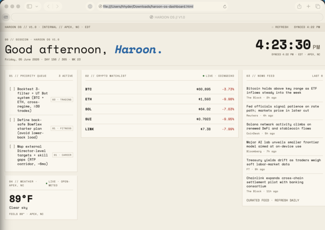Go back with the back arrow
Screen dimensions: 325x230
coord(48,6)
